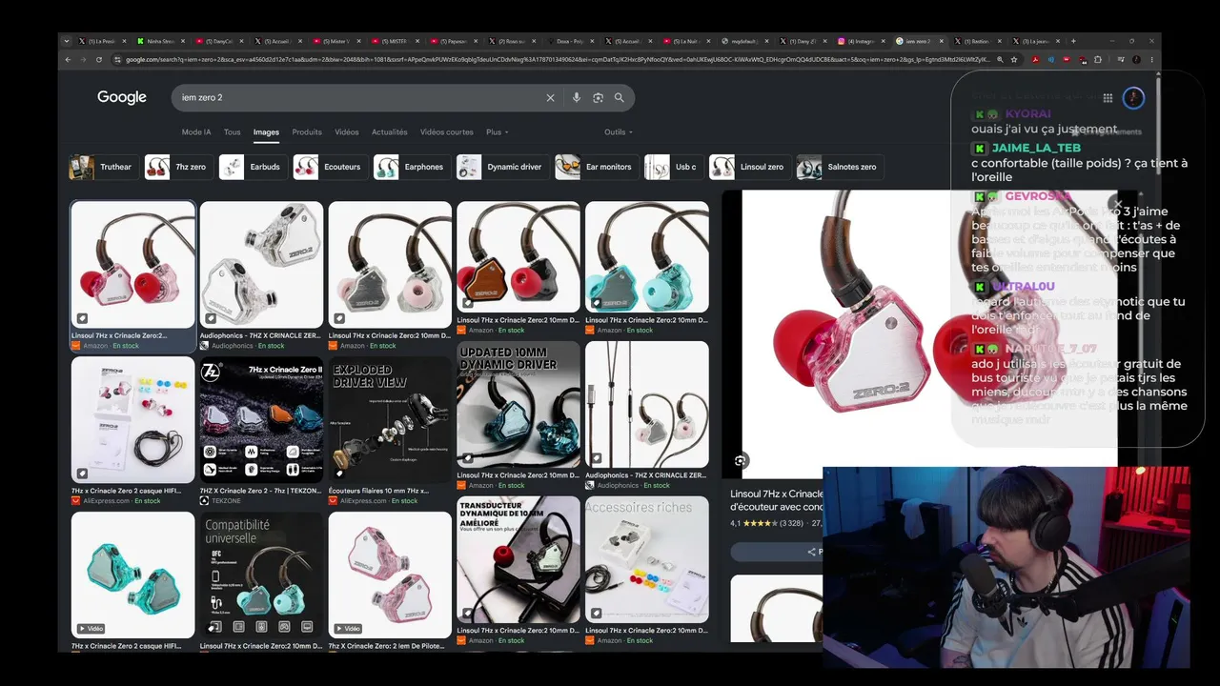Select the Earbuds suggestion chip

[252, 167]
